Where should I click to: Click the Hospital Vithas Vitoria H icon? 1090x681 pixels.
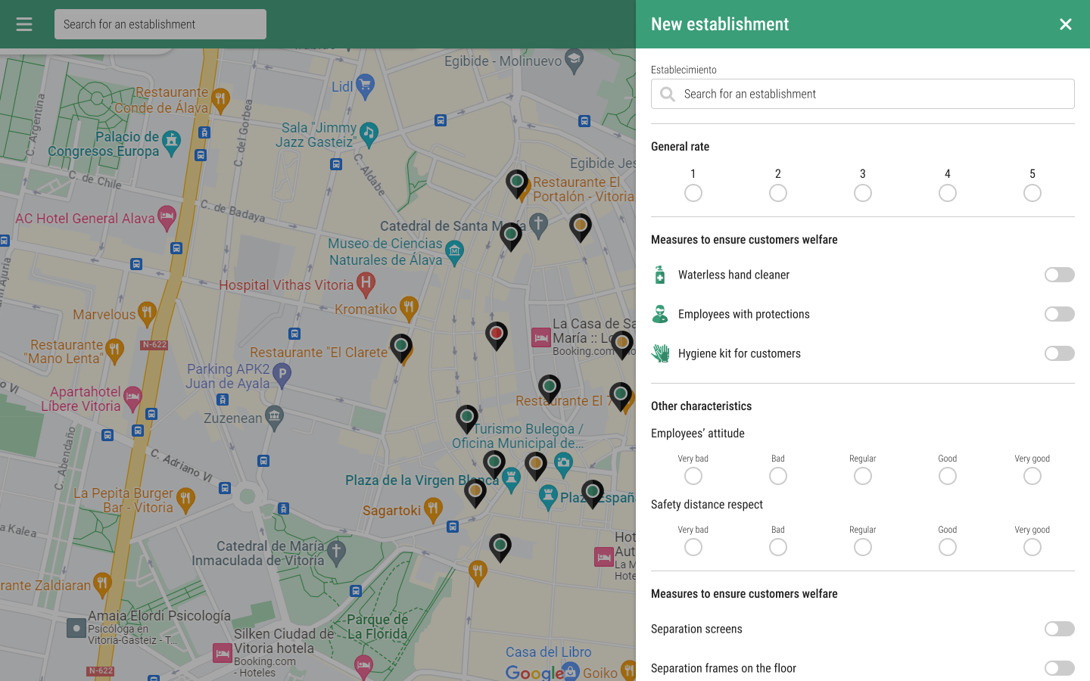pyautogui.click(x=366, y=285)
